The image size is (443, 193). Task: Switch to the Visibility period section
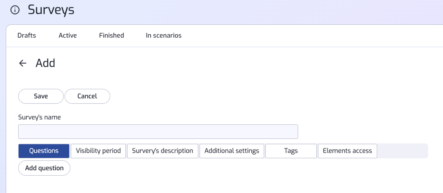[98, 151]
